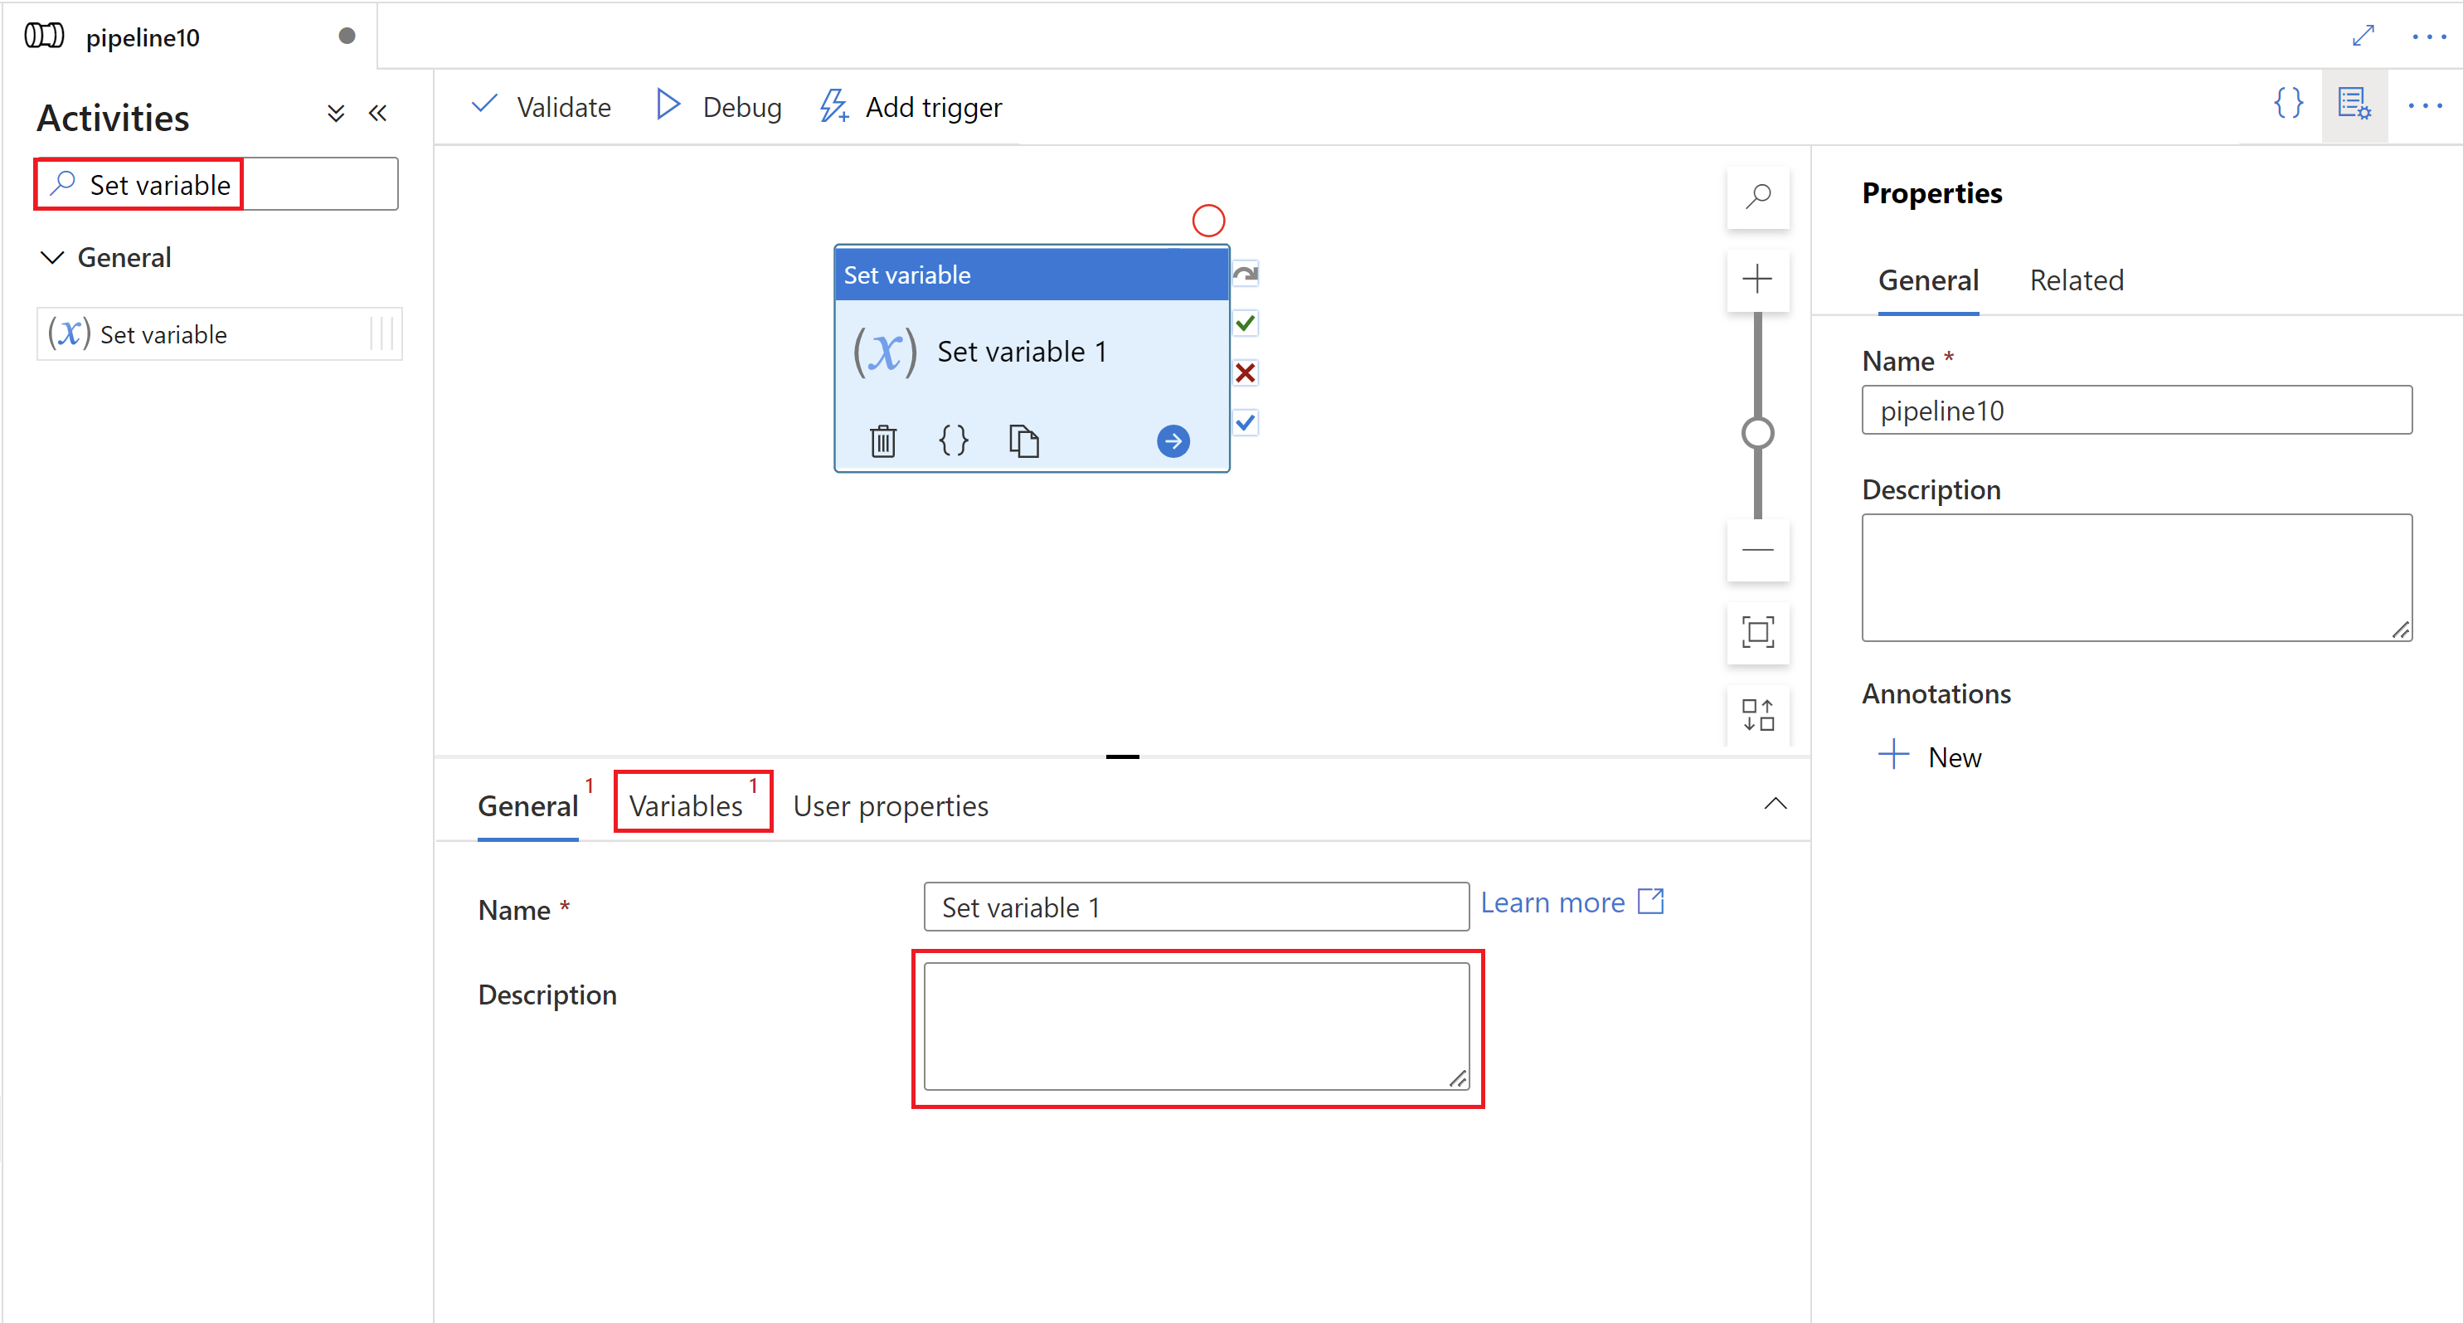The width and height of the screenshot is (2463, 1323).
Task: Drag the canvas zoom slider control
Action: (x=1761, y=429)
